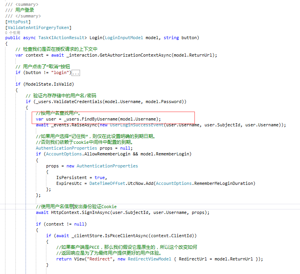Click RedirectViewModel type name
300x274 pixels.
150,259
